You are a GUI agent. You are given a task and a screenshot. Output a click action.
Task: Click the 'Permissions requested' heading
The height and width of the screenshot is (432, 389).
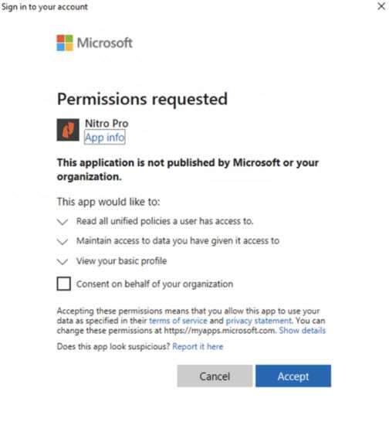pos(142,99)
